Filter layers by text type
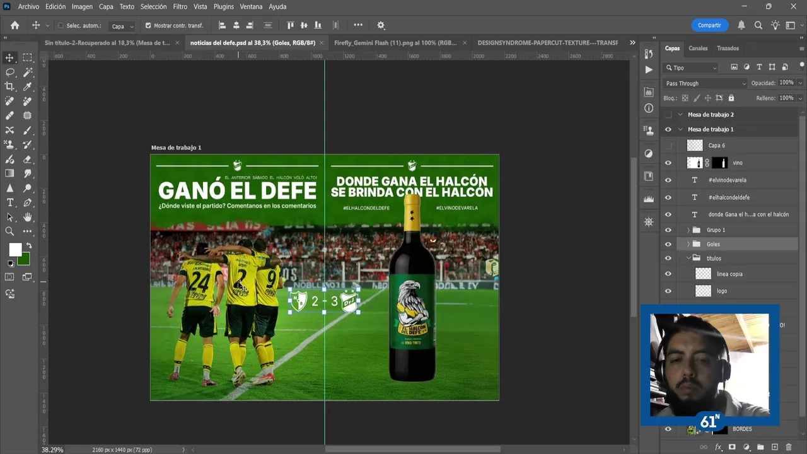This screenshot has width=807, height=454. [759, 67]
